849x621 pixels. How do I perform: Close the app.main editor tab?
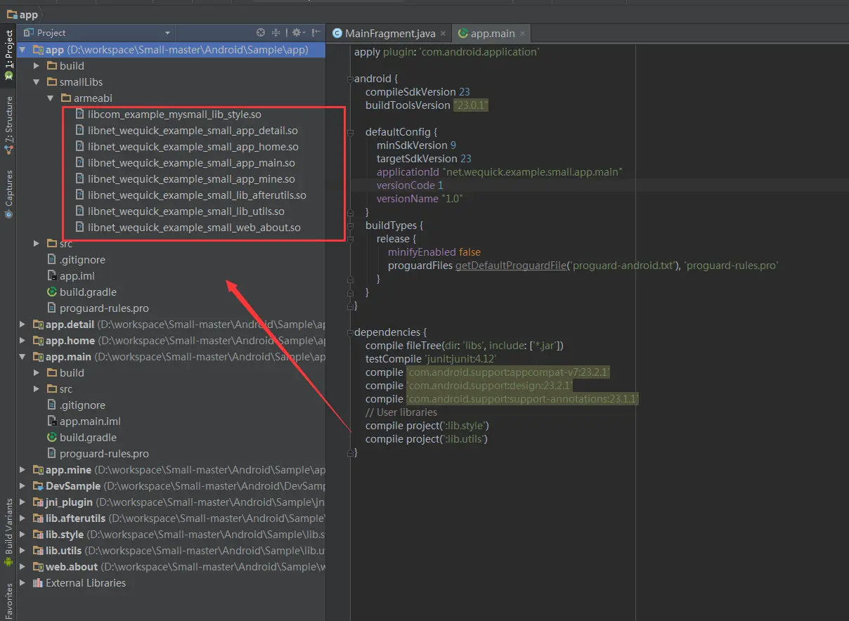(x=522, y=33)
